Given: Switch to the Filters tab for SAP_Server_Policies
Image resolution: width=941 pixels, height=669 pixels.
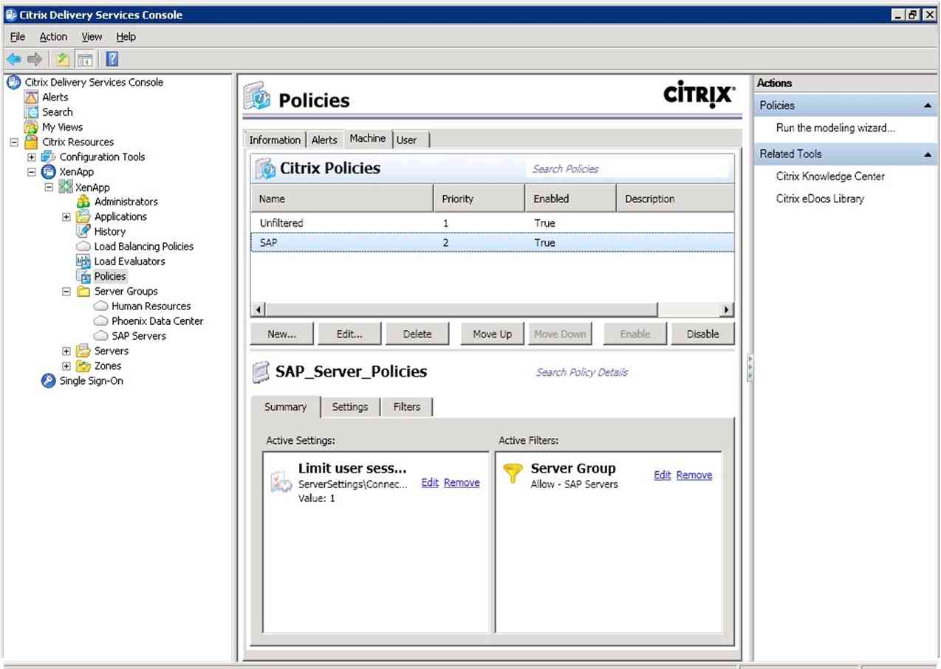Looking at the screenshot, I should pos(406,407).
